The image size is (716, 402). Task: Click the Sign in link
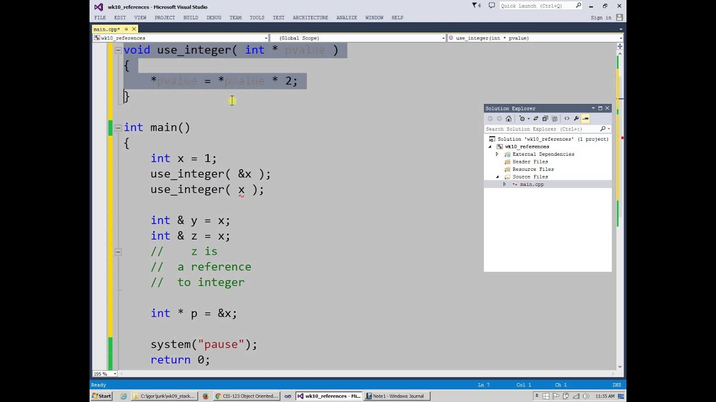pyautogui.click(x=601, y=18)
